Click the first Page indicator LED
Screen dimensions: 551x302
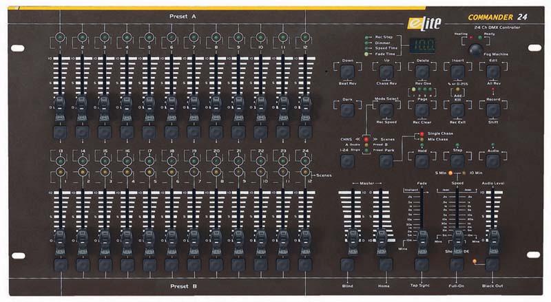coord(414,89)
